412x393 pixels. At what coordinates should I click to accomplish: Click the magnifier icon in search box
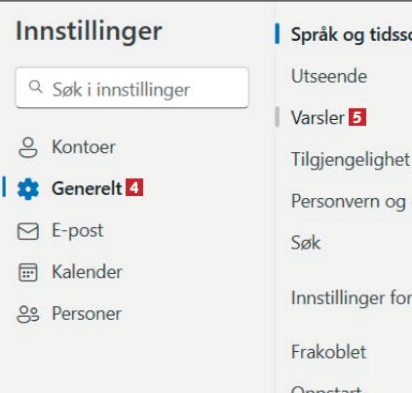coord(35,87)
